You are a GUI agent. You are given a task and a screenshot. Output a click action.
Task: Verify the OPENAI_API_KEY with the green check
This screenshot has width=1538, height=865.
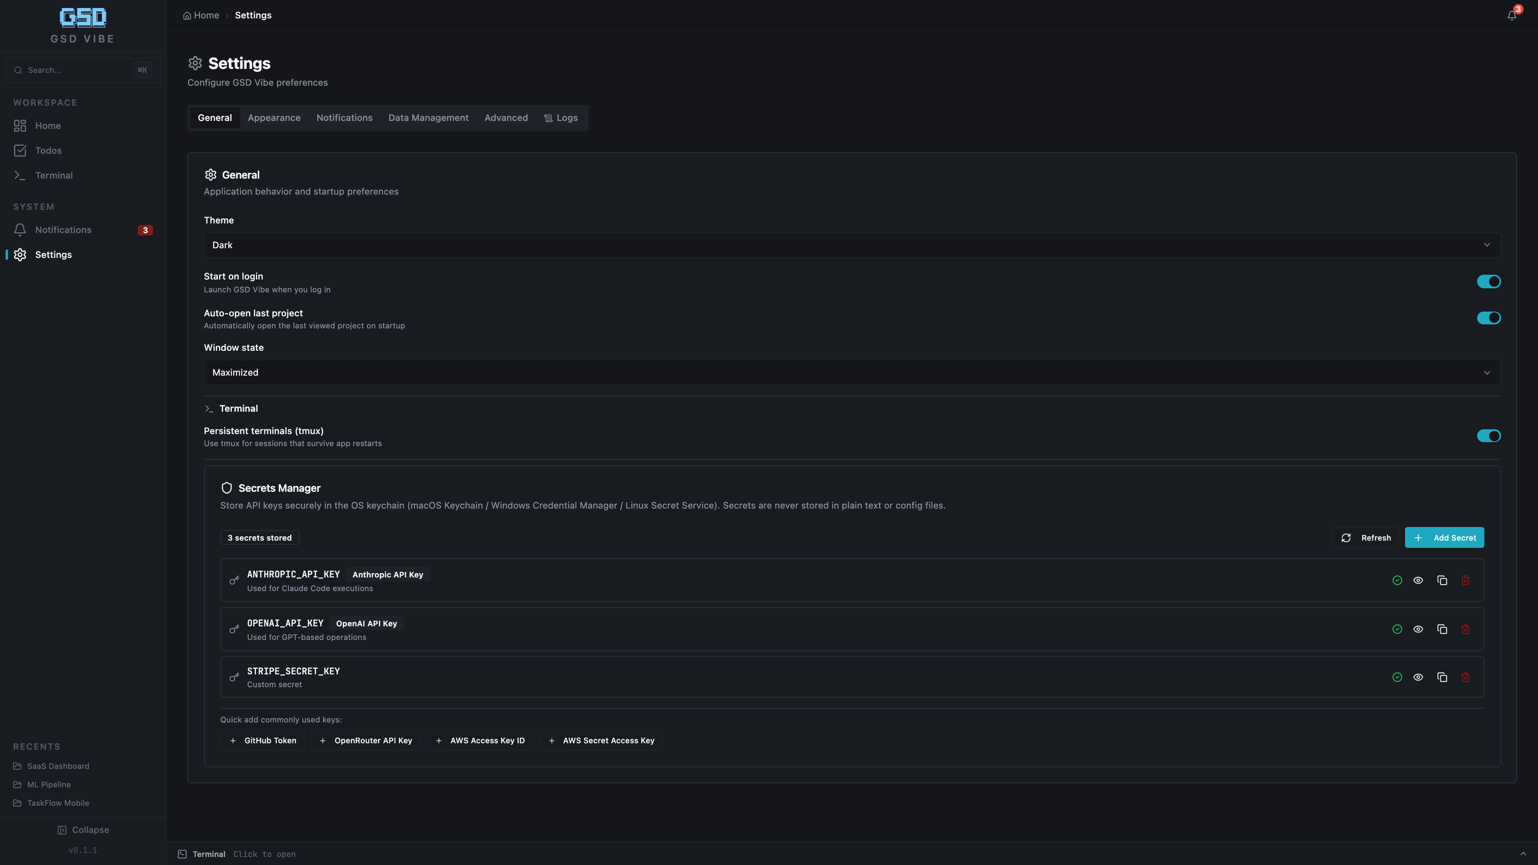coord(1397,629)
